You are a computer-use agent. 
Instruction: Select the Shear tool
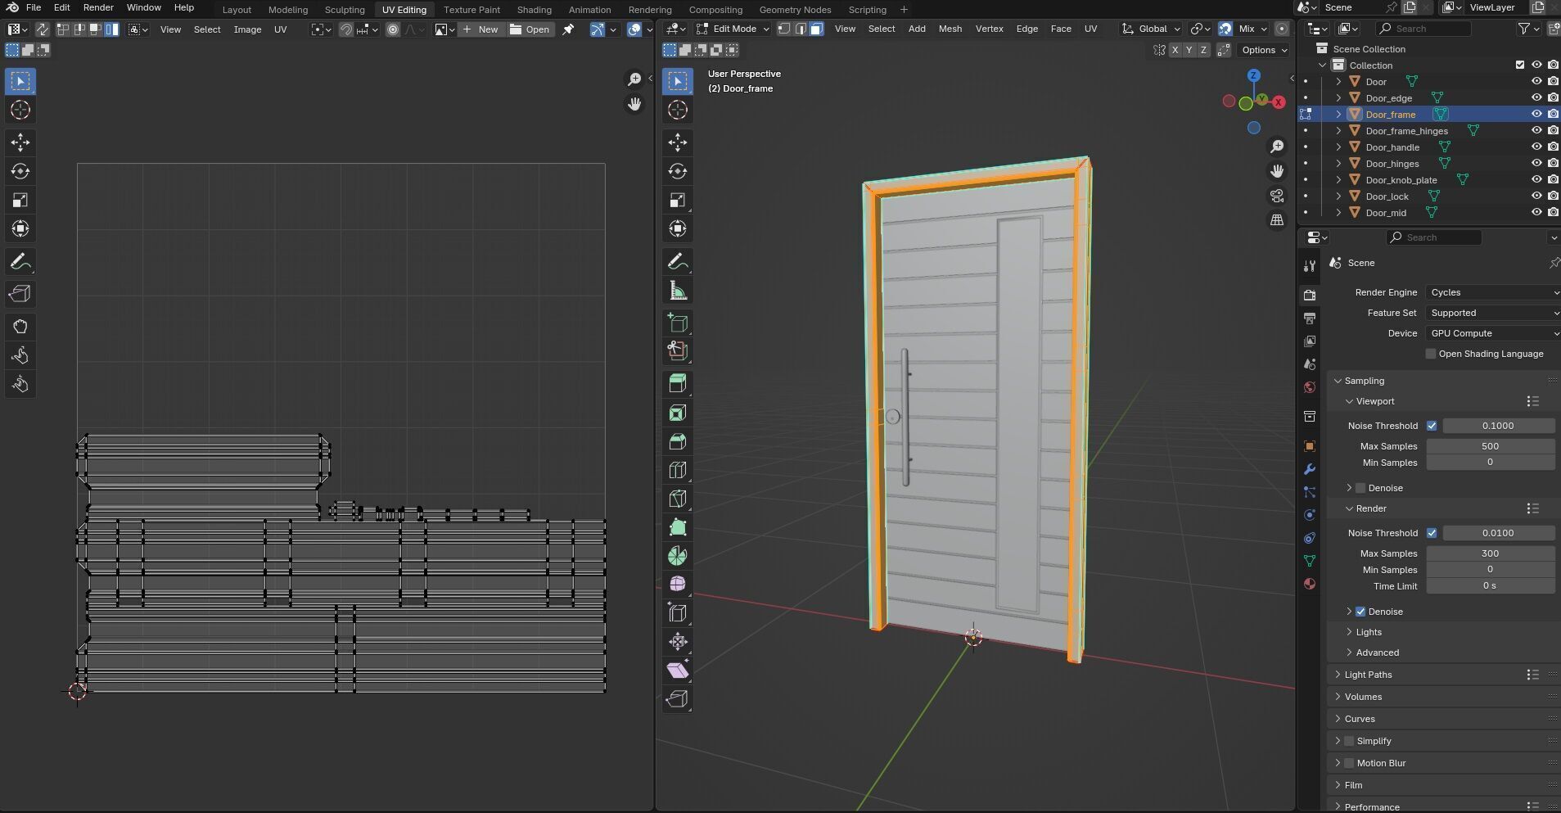point(677,670)
